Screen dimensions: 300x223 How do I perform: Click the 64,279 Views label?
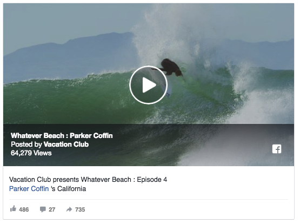click(x=31, y=153)
